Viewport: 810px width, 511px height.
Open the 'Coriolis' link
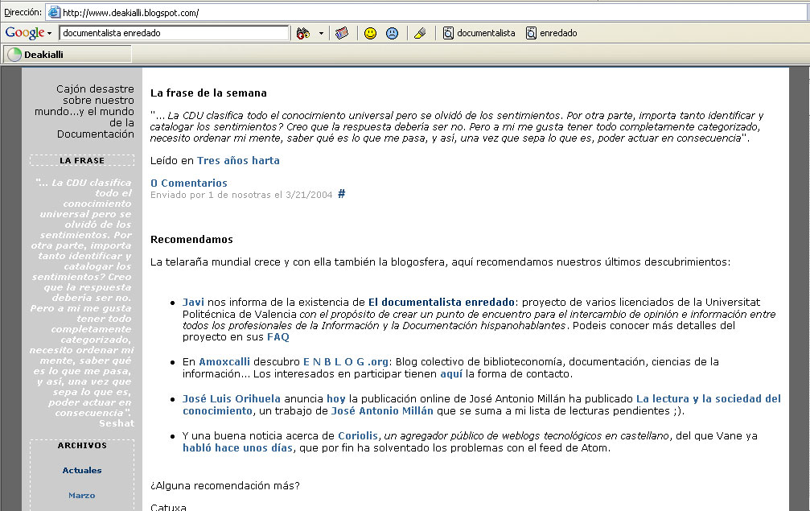(357, 435)
